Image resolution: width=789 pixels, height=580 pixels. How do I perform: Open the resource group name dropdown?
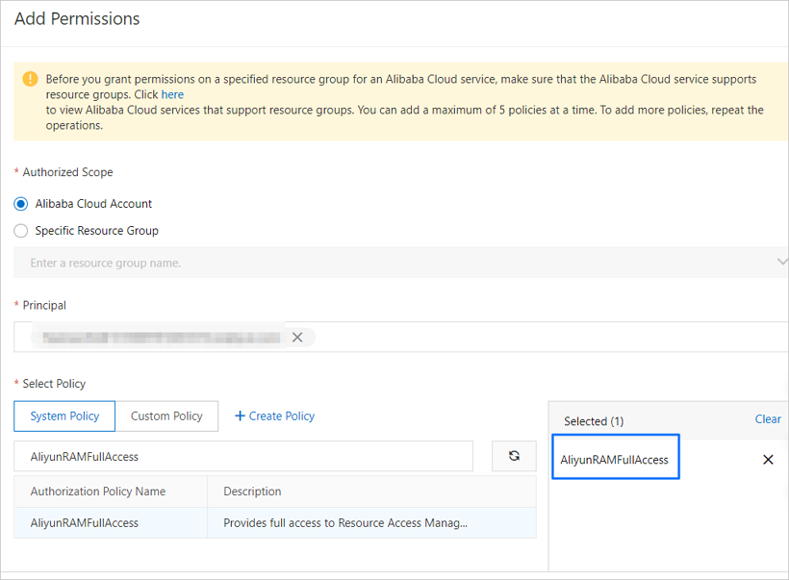401,262
